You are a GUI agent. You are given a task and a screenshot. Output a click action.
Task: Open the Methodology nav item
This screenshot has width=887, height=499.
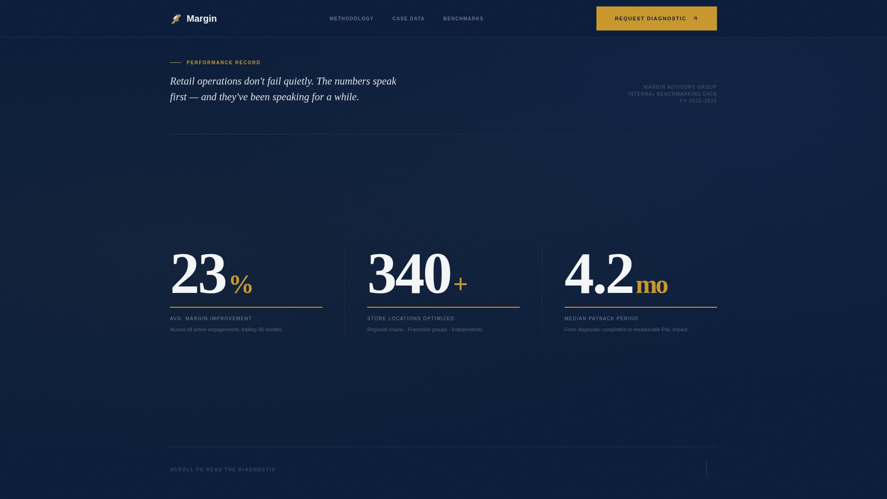(x=352, y=19)
